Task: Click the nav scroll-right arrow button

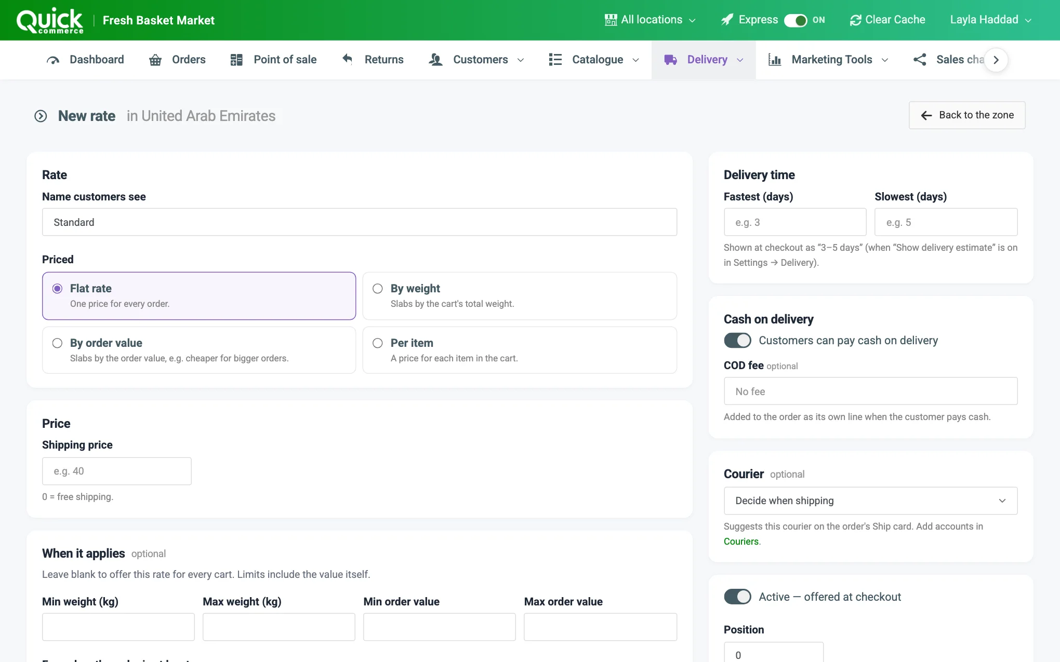Action: 996,60
